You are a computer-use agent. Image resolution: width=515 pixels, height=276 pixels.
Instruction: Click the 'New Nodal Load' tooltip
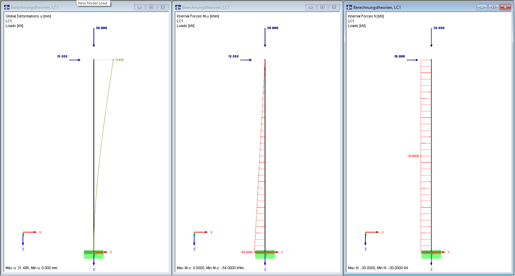93,3
